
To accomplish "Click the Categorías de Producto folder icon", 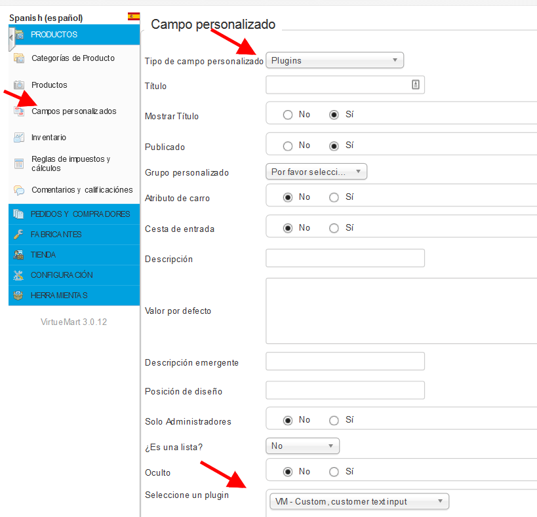I will click(19, 58).
